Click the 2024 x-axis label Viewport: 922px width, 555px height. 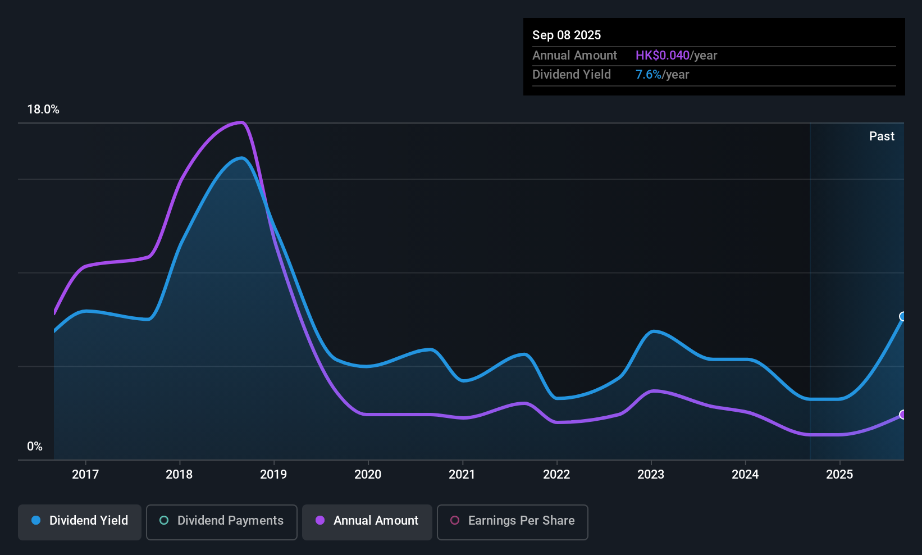[x=745, y=475]
